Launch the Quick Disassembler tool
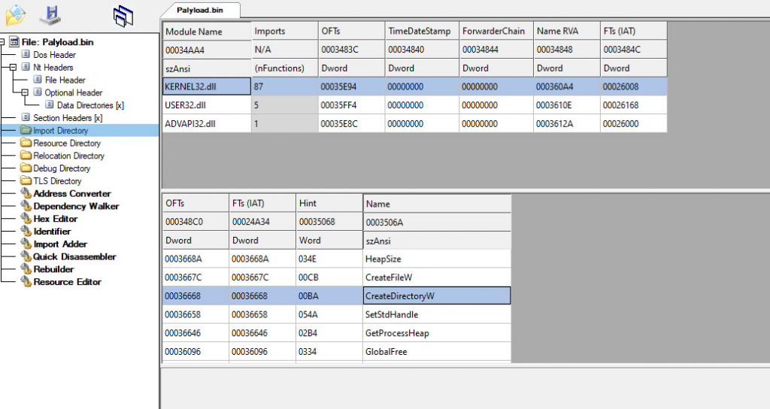The width and height of the screenshot is (770, 409). point(74,256)
